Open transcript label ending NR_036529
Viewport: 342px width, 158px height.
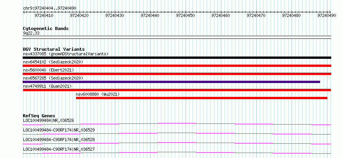[59, 130]
